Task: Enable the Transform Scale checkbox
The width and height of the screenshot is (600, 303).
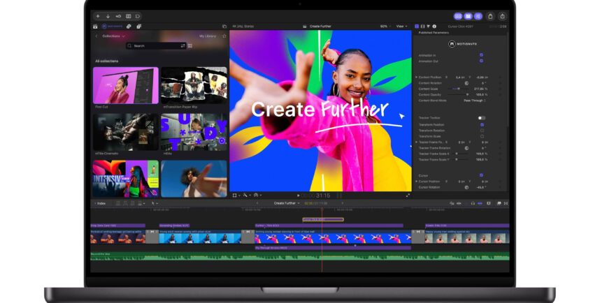Action: 482,136
